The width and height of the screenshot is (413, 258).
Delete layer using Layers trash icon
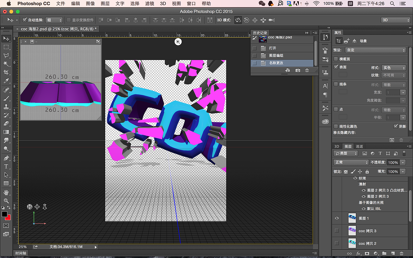(401, 253)
